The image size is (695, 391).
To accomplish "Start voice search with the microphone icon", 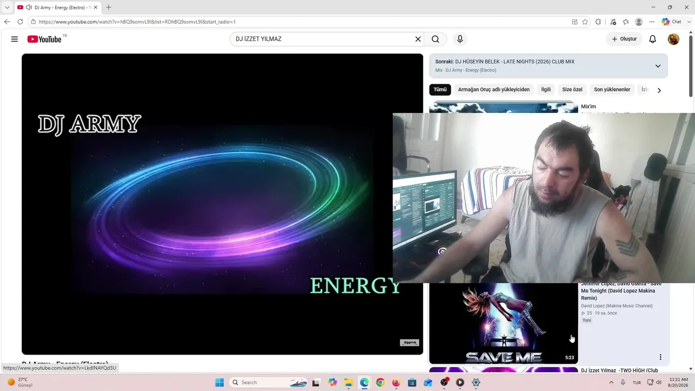I will coord(460,39).
